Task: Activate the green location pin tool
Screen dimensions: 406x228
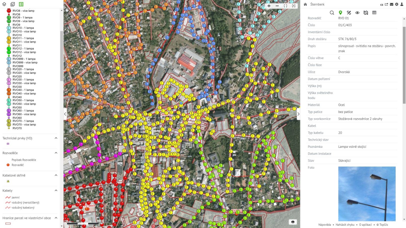Action: [x=340, y=13]
